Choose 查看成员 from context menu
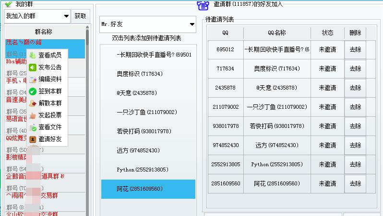This screenshot has width=383, height=216. point(47,55)
